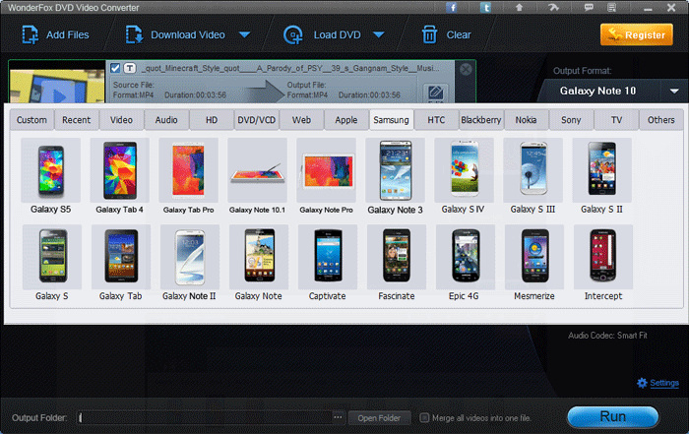Click the Load DVD button
The image size is (689, 434).
coord(323,34)
